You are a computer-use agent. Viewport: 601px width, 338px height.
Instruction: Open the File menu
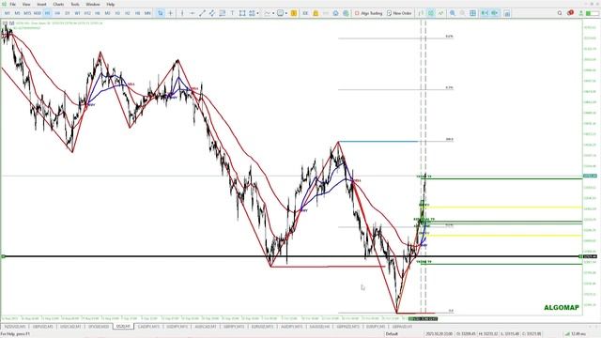(x=12, y=4)
